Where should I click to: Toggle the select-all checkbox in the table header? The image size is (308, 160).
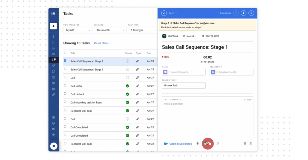[x=65, y=53]
